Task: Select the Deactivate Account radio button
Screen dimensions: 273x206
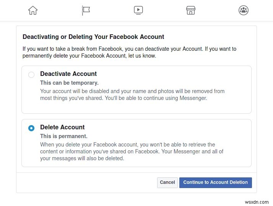Action: (31, 75)
